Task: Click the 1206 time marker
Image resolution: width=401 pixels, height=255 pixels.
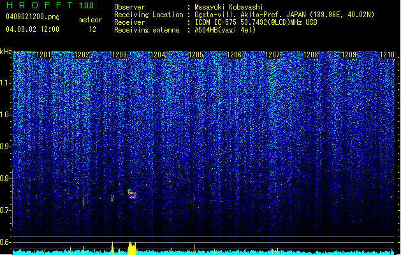Action: (x=234, y=54)
